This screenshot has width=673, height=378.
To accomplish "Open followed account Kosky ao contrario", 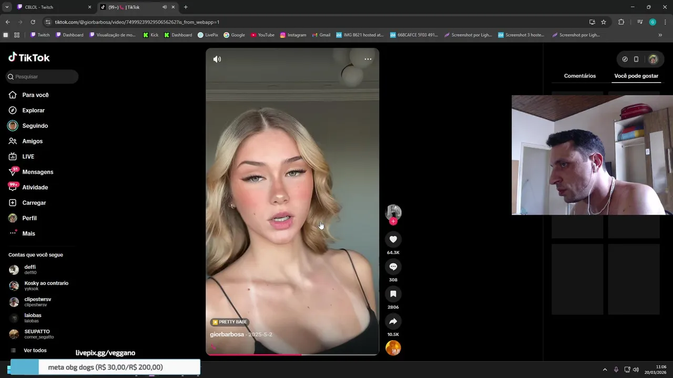I will [39, 286].
